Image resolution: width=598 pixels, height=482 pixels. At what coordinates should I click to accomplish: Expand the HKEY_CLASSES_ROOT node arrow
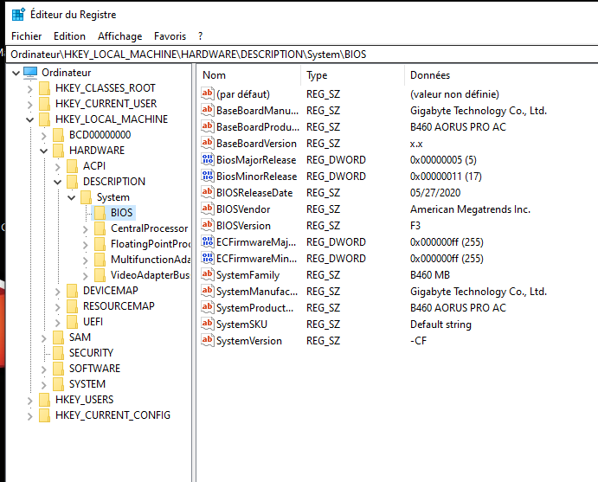click(31, 88)
